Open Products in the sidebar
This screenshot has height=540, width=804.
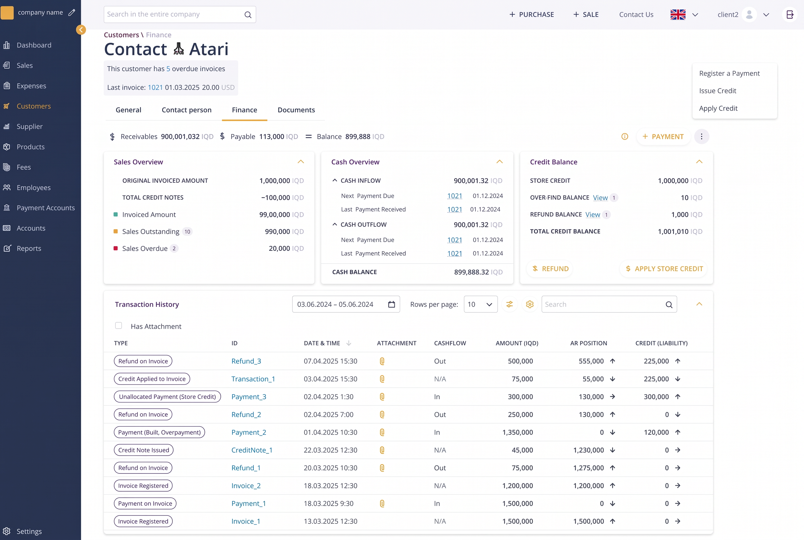pyautogui.click(x=30, y=147)
